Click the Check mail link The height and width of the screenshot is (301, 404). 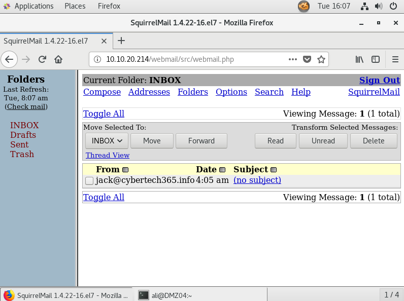tap(27, 106)
